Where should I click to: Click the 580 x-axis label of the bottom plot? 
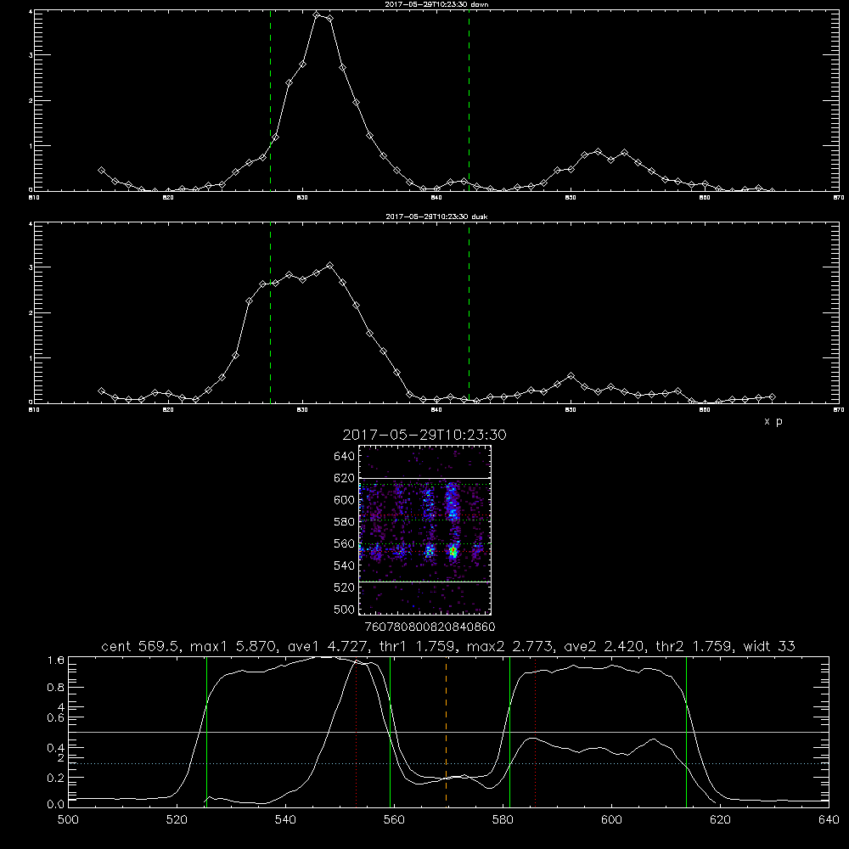tap(503, 820)
